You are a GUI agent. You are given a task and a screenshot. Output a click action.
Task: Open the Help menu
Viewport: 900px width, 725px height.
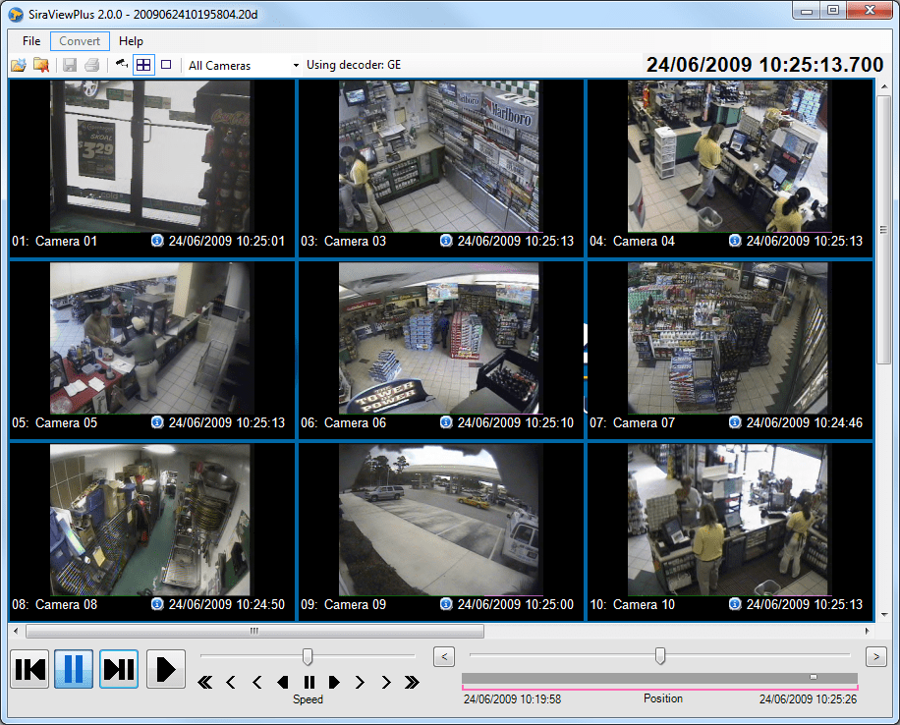[131, 40]
